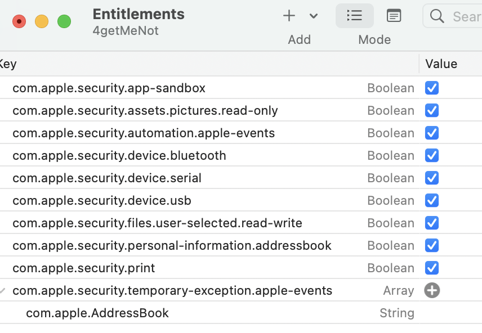
Task: Toggle the device.bluetooth checkbox
Action: pos(432,155)
